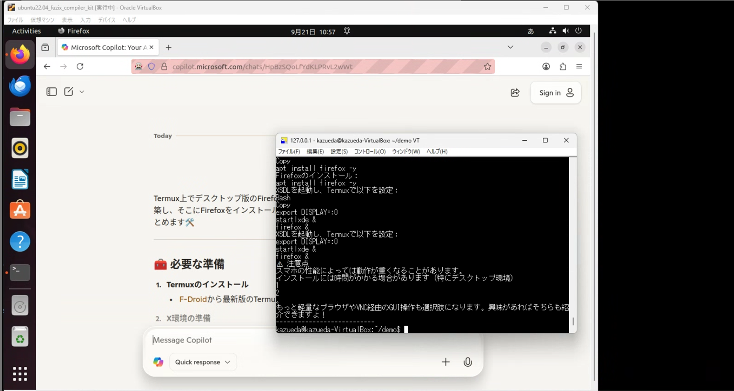Expand the chevron beside the new chat icon
The height and width of the screenshot is (391, 734).
82,92
